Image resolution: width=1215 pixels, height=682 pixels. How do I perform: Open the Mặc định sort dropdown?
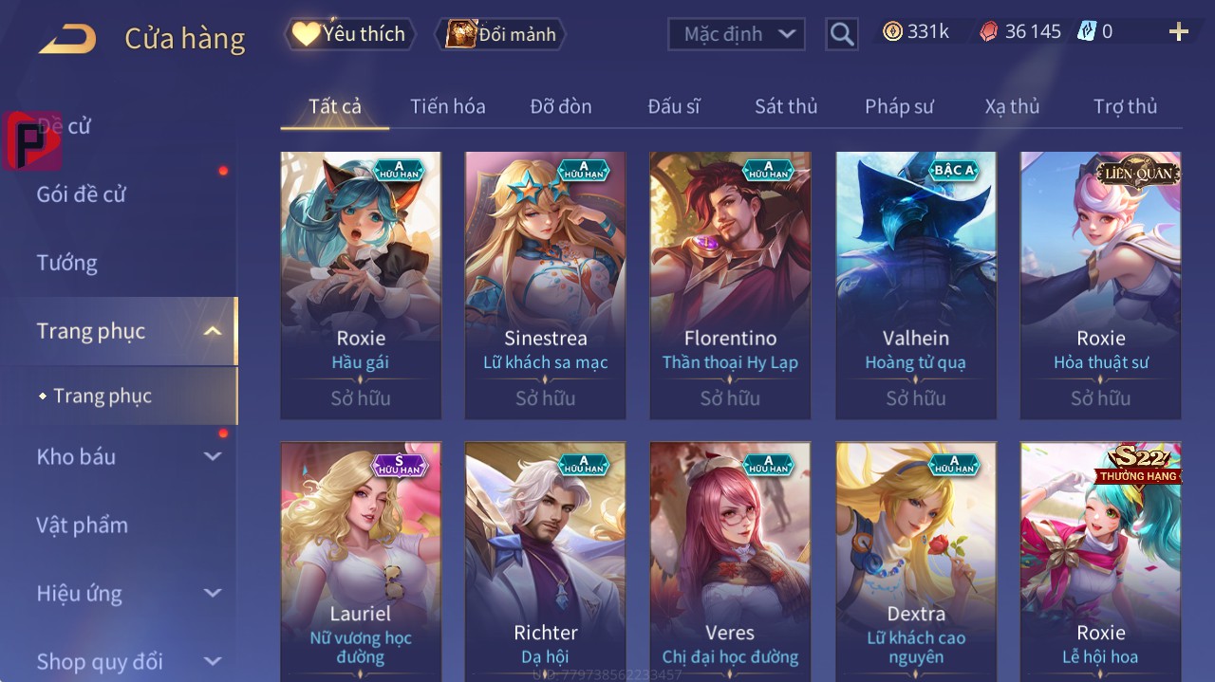tap(737, 34)
